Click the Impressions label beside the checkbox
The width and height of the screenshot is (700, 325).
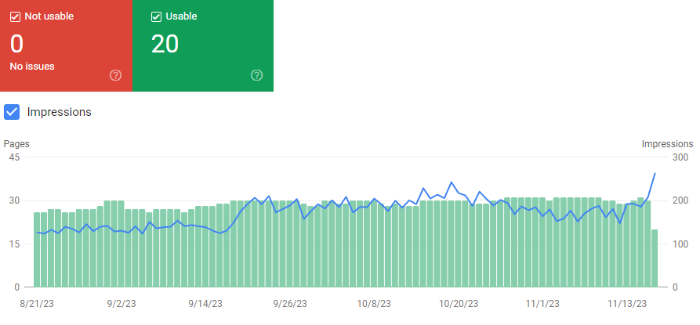(59, 112)
